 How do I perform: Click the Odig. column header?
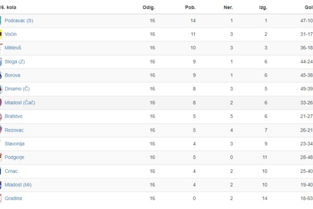[149, 8]
